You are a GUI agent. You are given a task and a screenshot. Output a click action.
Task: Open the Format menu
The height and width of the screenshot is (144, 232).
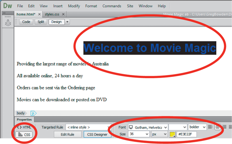pos(91,6)
